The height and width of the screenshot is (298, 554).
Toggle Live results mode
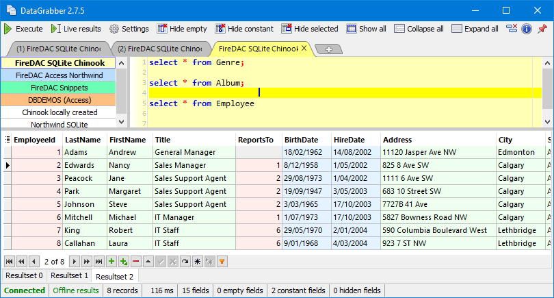(75, 29)
